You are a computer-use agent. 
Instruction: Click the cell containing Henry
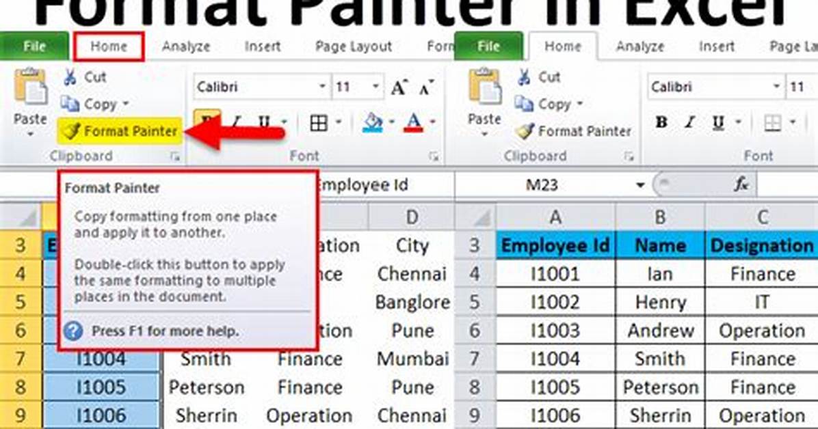coord(660,303)
